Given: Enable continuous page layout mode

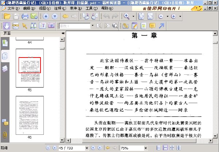Looking at the screenshot, I should coord(165,148).
